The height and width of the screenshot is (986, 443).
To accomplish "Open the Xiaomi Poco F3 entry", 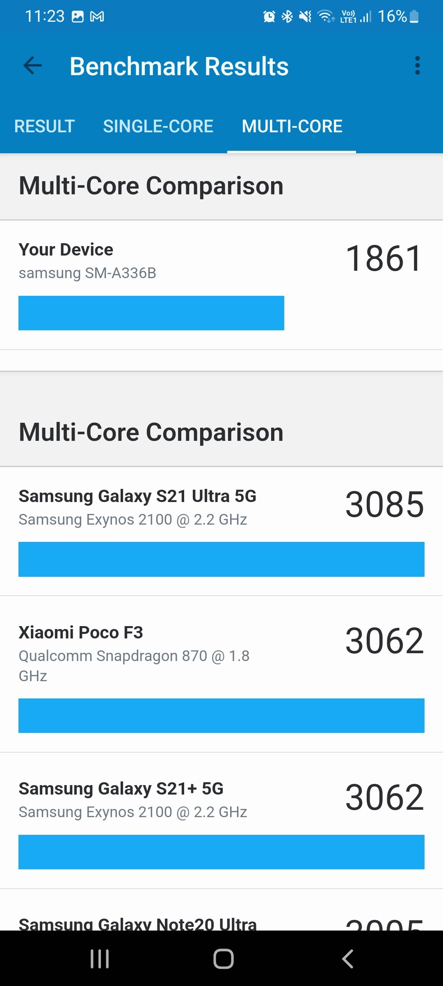I will pos(221,674).
